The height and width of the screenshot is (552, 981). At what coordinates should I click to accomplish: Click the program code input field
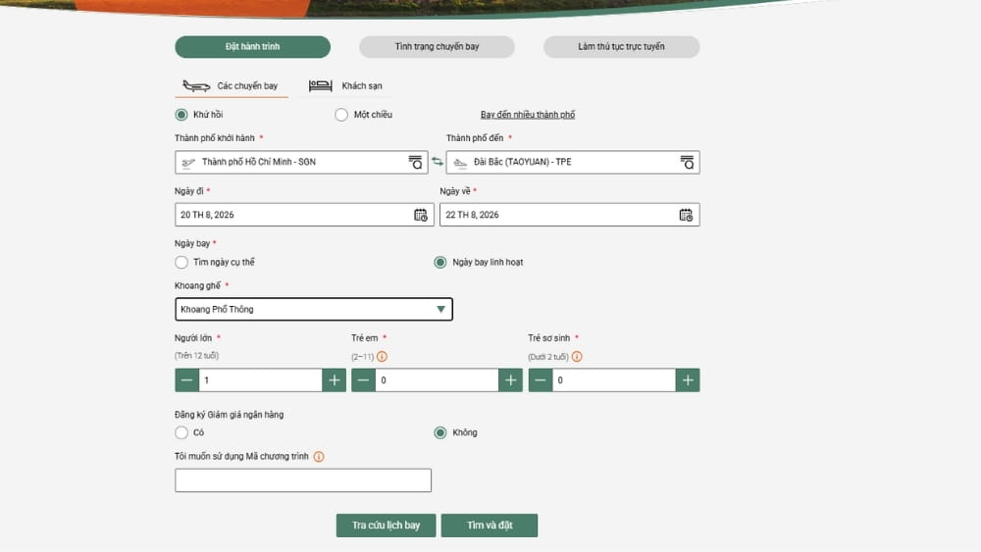303,480
